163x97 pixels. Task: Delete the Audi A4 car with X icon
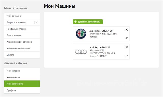coord(127,47)
